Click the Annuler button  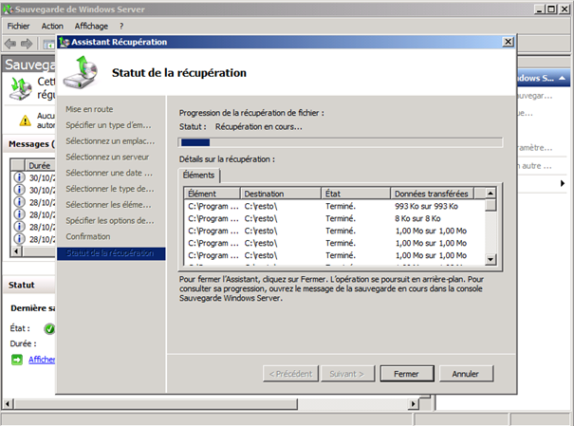pos(466,374)
